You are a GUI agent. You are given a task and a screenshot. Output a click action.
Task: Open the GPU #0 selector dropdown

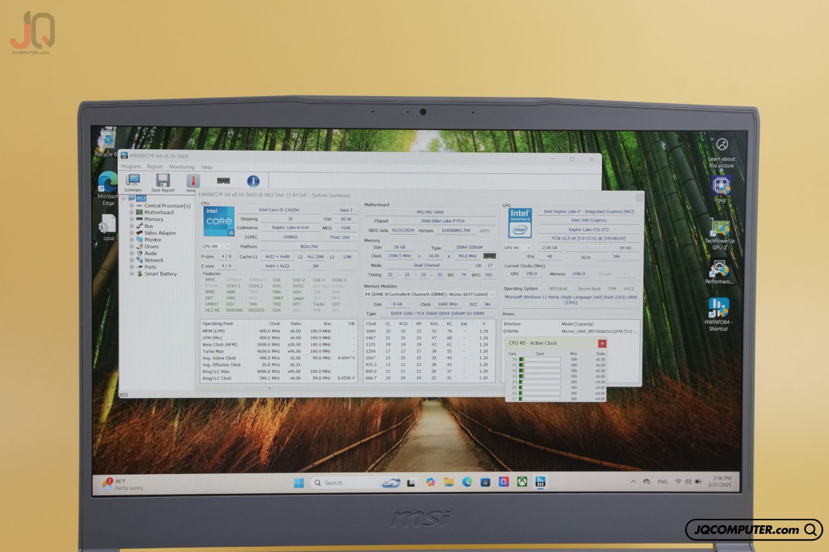point(518,248)
